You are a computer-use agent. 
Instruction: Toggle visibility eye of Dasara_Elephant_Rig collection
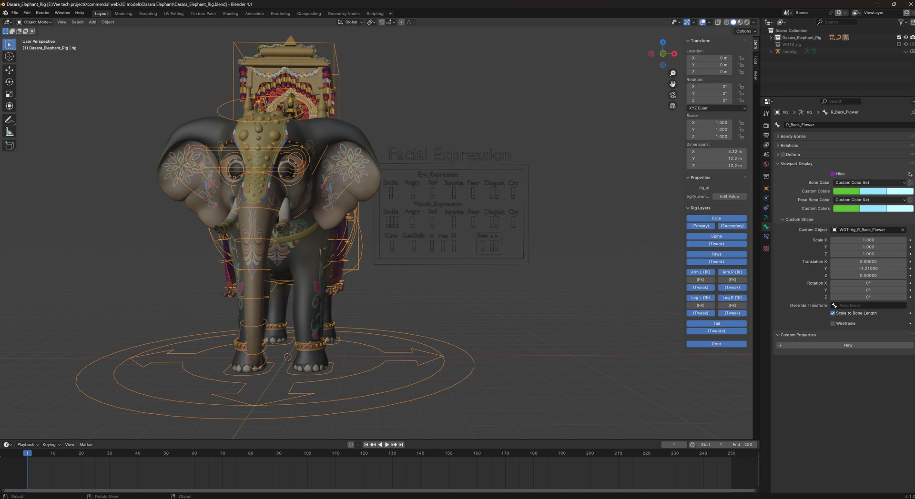tap(905, 37)
